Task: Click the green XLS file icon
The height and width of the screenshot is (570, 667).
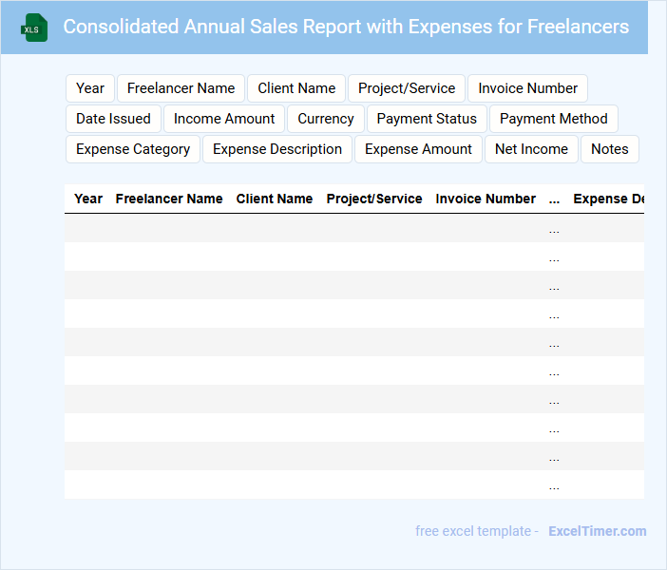Action: (x=34, y=28)
